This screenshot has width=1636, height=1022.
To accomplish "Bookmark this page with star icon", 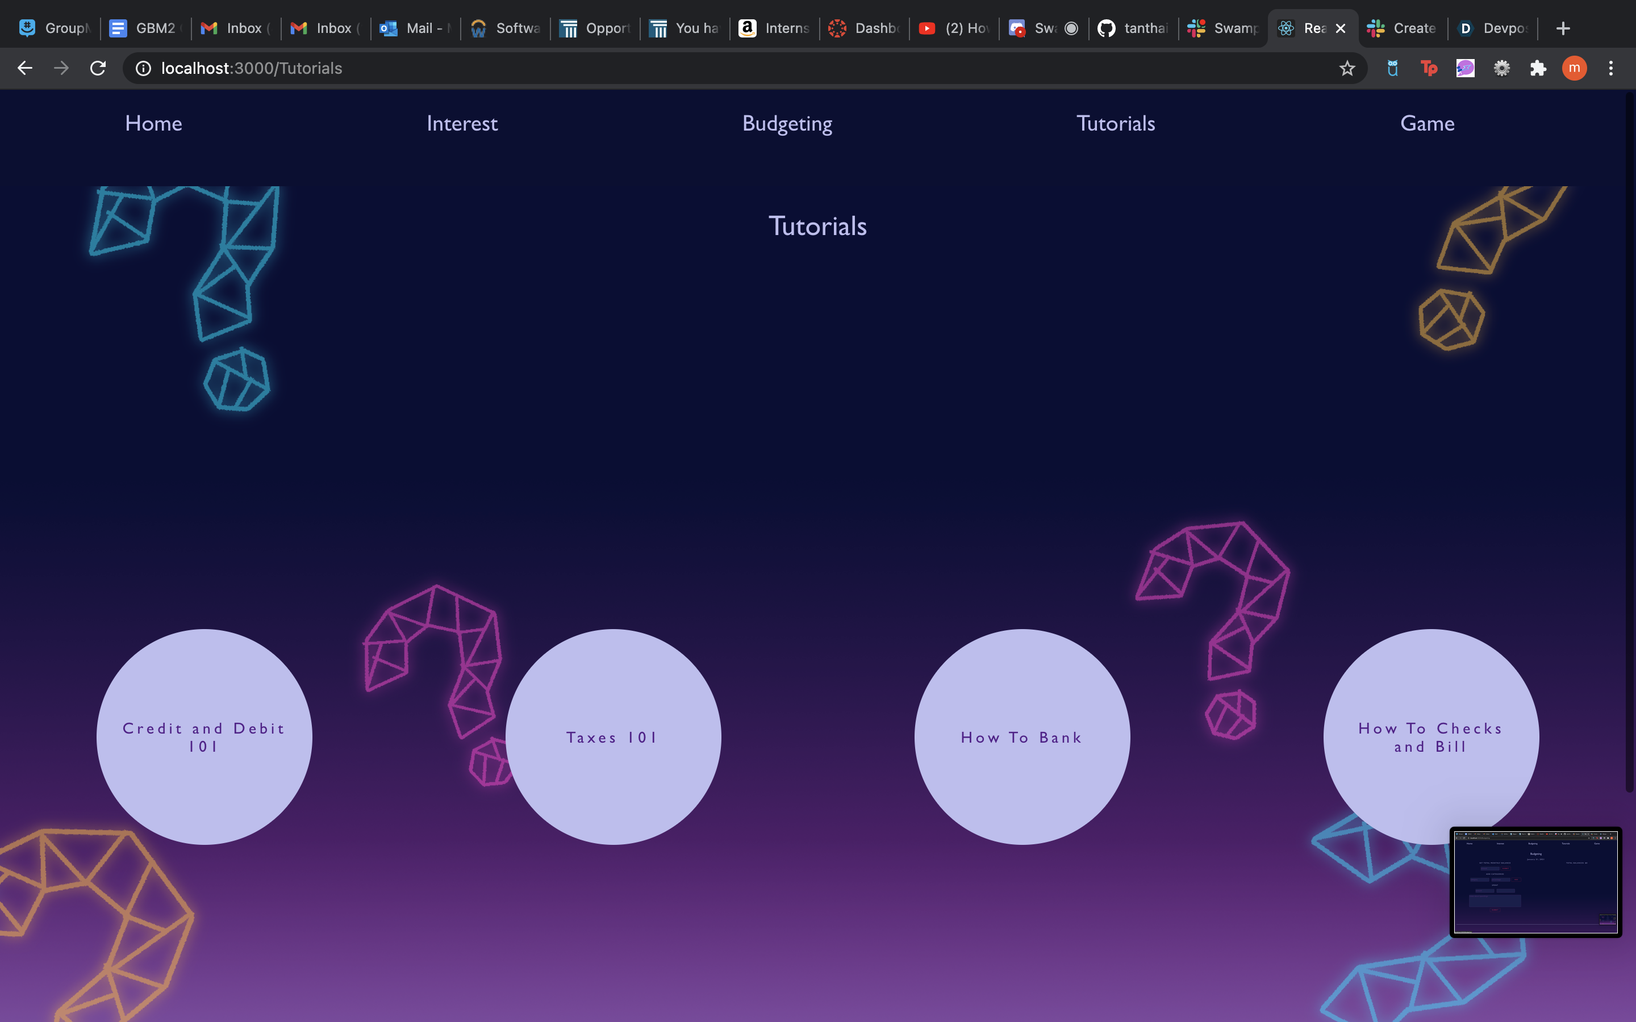I will pos(1347,68).
